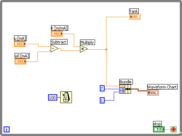Click the Waveform Chart indicator terminal
Viewport: 182px width, 136px height.
pos(153,92)
